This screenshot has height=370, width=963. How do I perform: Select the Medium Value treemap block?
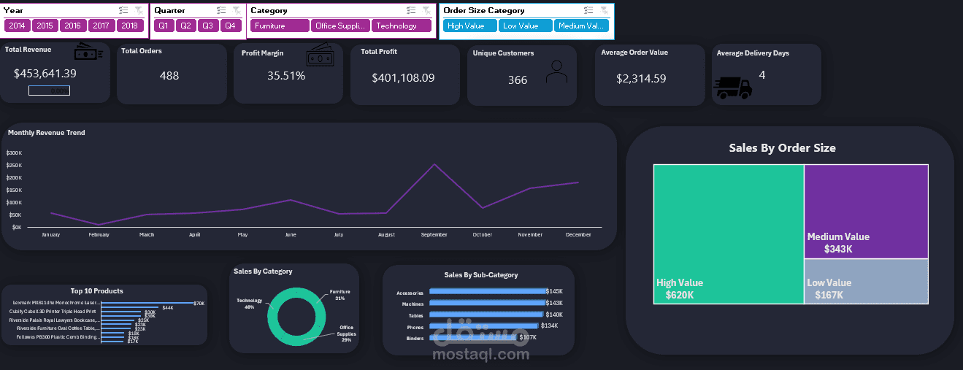(x=867, y=212)
